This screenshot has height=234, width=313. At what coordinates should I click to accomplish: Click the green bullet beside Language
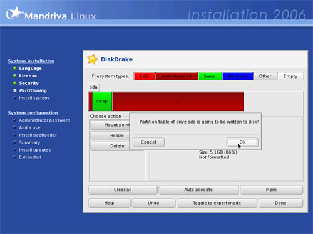[14, 68]
